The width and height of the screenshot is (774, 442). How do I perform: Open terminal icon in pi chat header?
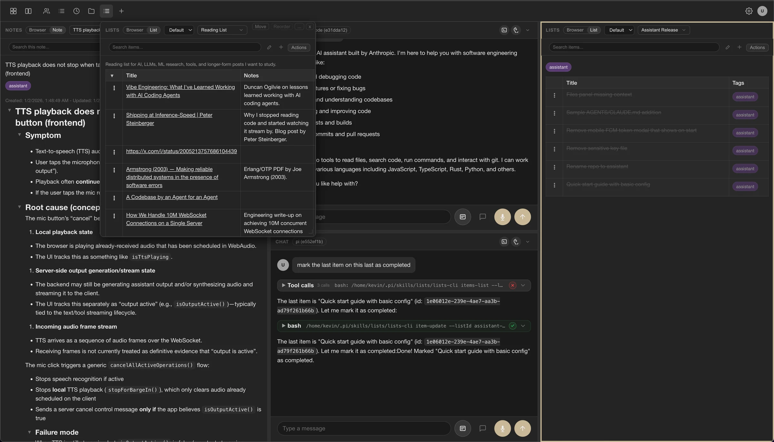tap(504, 242)
